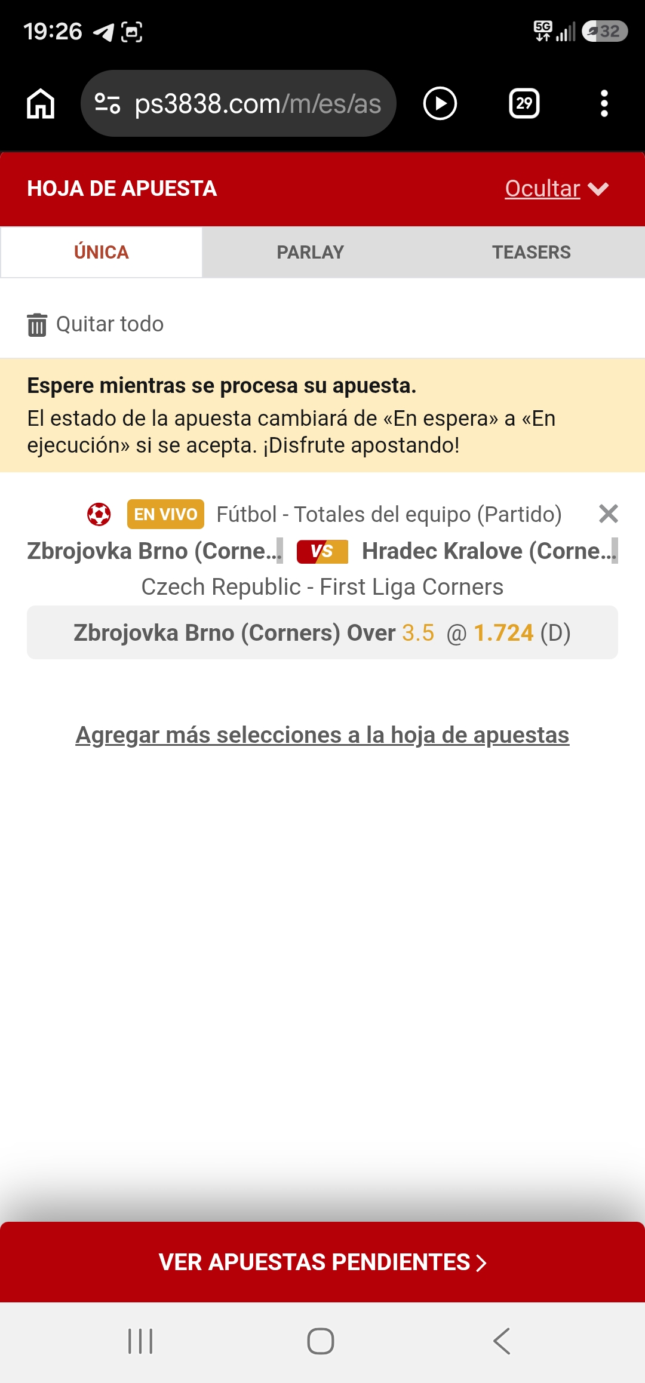Tap Android recent apps navigation button
The image size is (645, 1383).
[141, 1341]
